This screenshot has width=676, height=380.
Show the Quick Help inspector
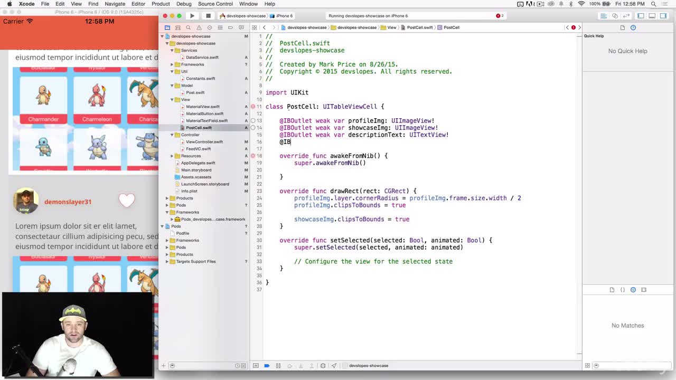(633, 27)
